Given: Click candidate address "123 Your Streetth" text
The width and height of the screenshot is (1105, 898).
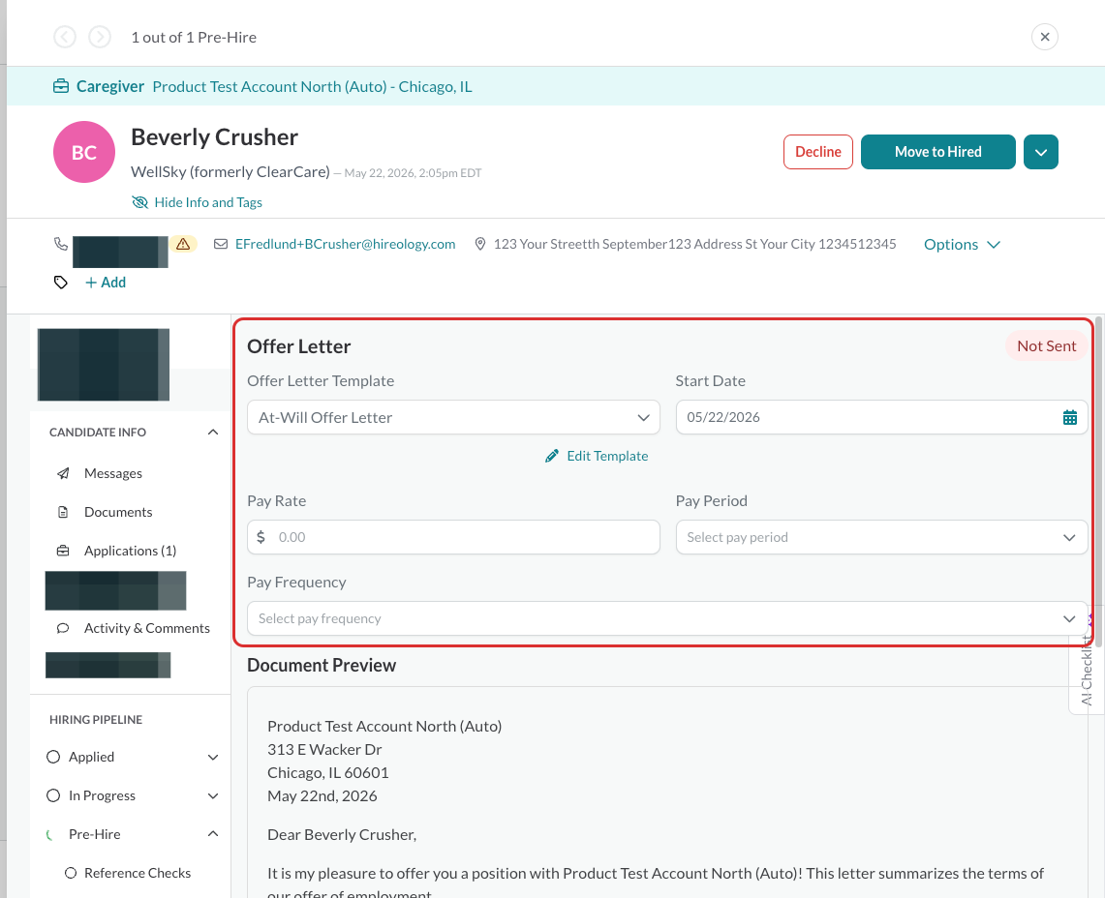Looking at the screenshot, I should click(x=694, y=245).
